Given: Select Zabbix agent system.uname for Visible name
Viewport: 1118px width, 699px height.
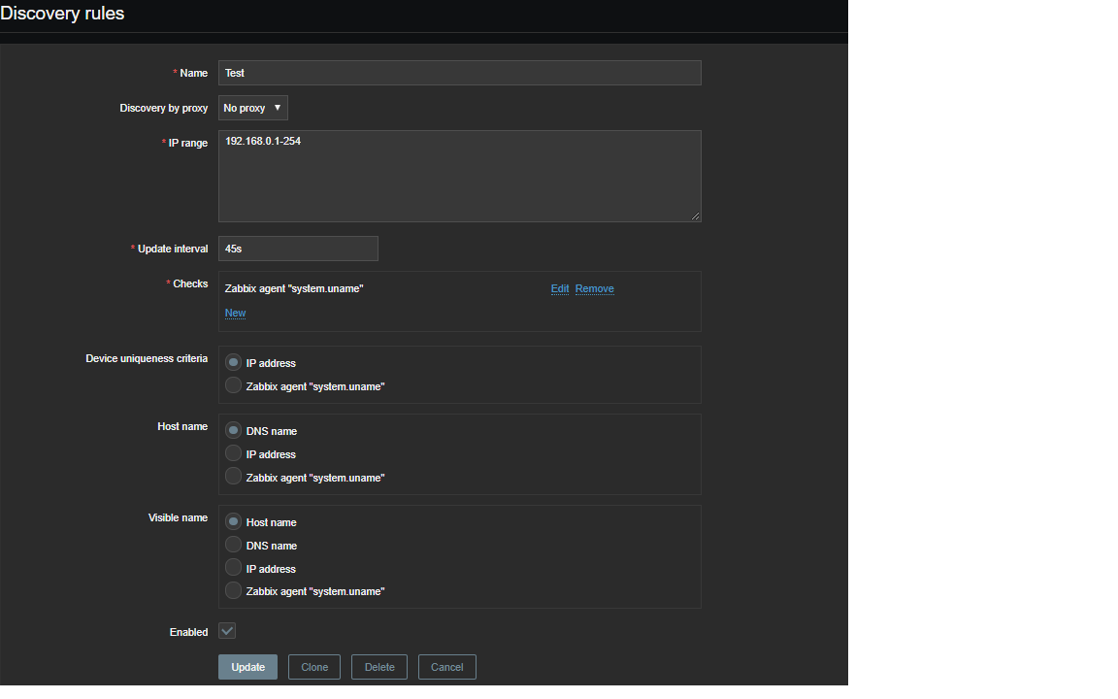Looking at the screenshot, I should [x=233, y=590].
